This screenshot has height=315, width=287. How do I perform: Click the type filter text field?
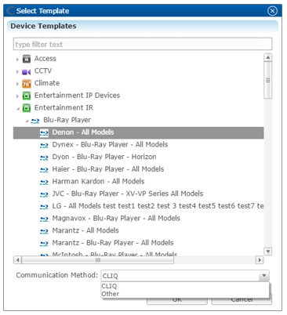143,44
